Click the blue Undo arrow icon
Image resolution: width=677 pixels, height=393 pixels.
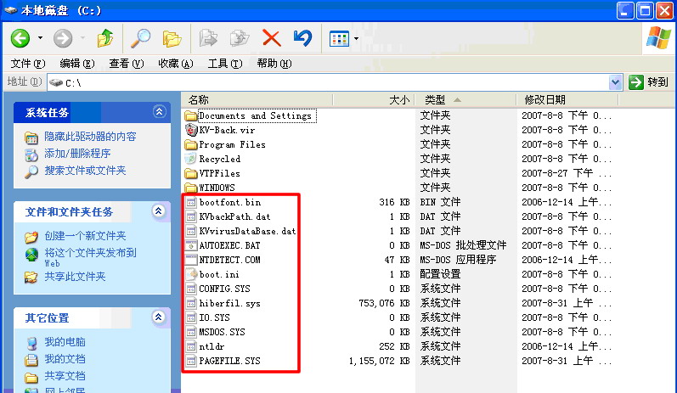tap(302, 38)
